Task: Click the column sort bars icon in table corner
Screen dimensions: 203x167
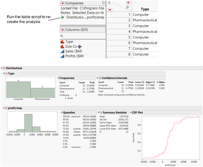Action: coord(128,7)
